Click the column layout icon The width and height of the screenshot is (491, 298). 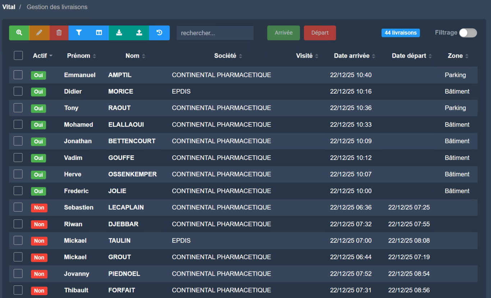99,33
